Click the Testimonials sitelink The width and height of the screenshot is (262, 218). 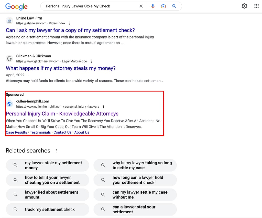pyautogui.click(x=40, y=132)
